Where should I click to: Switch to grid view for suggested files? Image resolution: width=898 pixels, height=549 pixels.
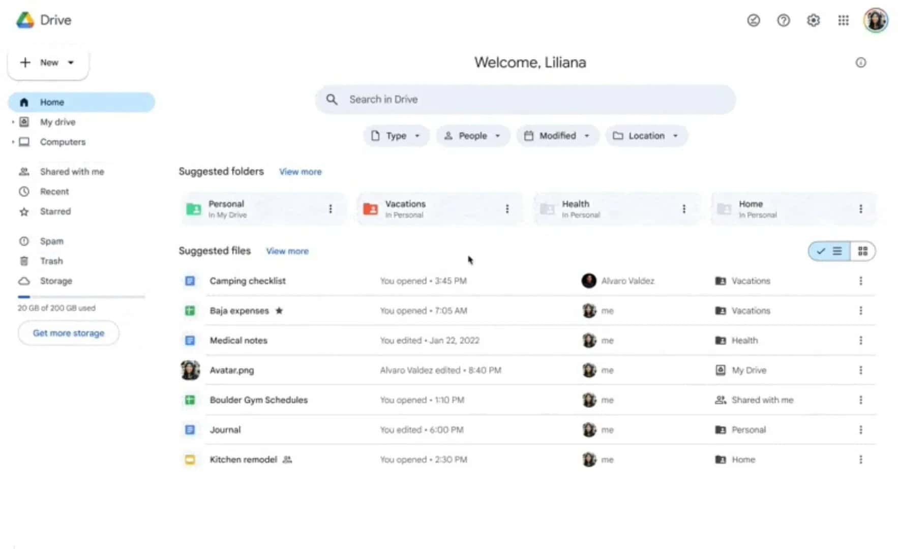[862, 251]
